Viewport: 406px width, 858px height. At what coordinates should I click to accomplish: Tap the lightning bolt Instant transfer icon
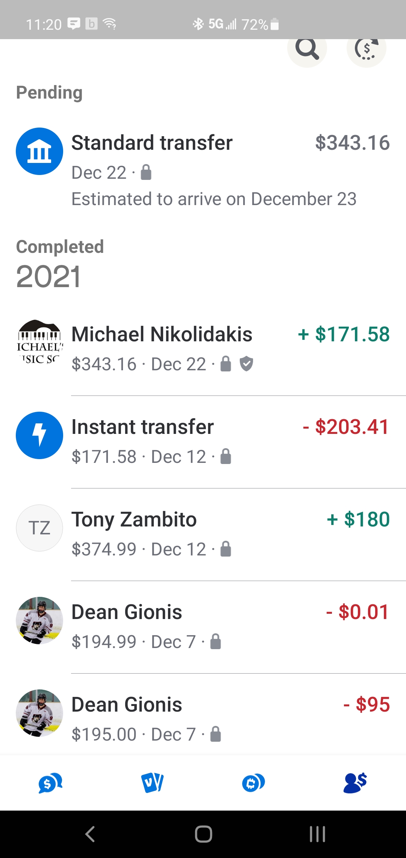pos(39,435)
